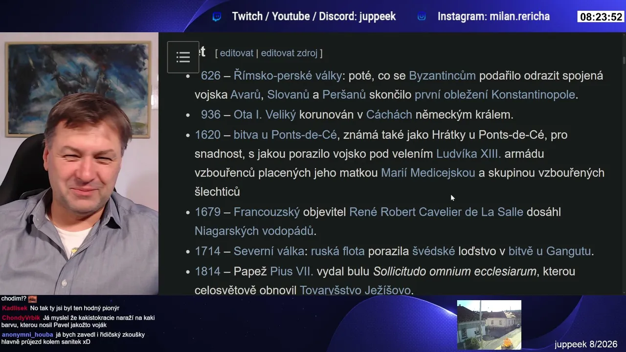The height and width of the screenshot is (352, 626).
Task: Open the 'Marií Medicejskou' link
Action: coord(428,173)
